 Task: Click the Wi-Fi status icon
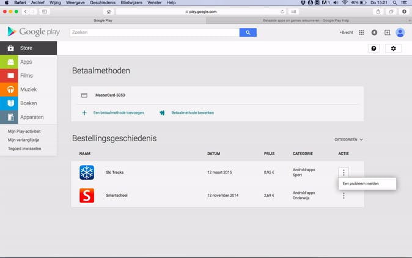345,2
